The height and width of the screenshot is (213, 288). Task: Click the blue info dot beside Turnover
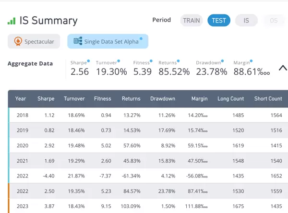click(120, 61)
